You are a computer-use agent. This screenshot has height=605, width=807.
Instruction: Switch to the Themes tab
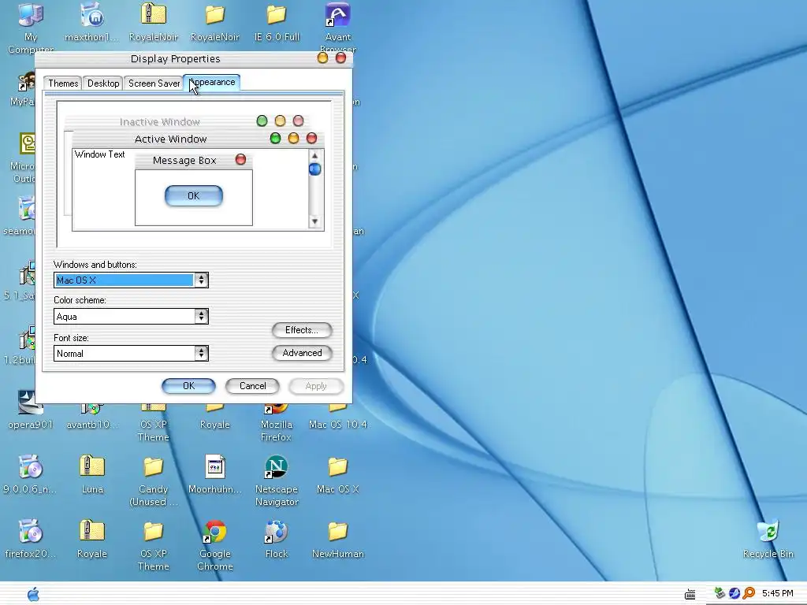pos(63,84)
